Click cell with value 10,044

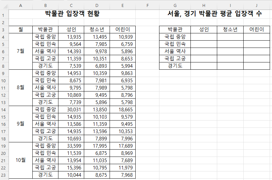71,175
